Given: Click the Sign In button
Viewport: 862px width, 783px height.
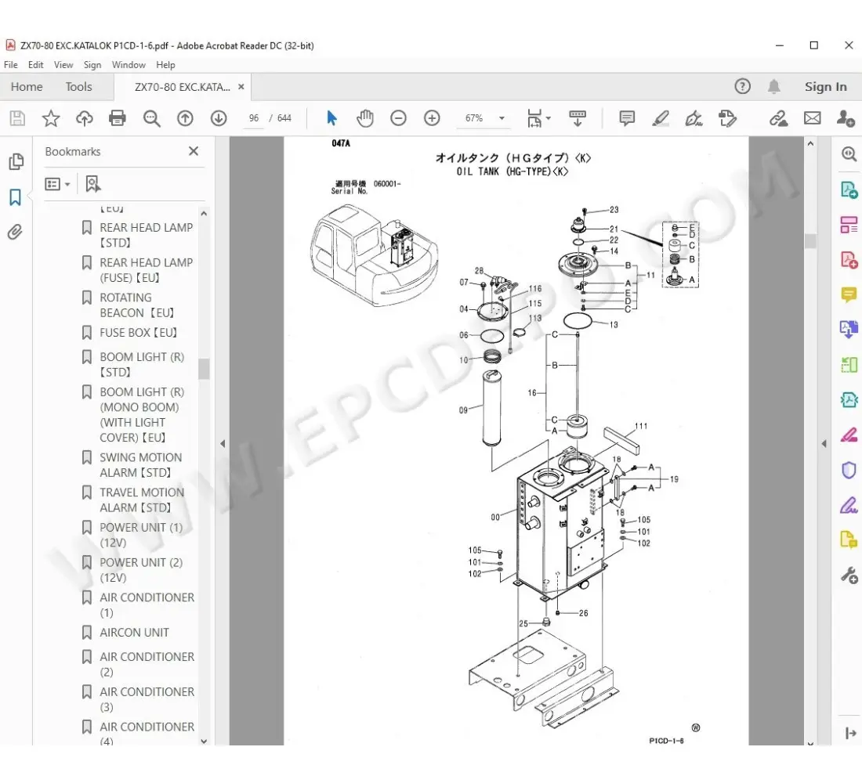Looking at the screenshot, I should click(825, 87).
